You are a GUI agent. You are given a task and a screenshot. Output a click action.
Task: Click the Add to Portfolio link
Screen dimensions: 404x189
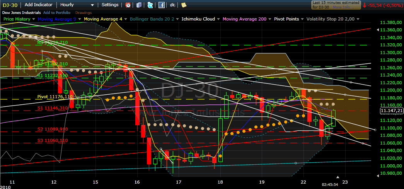57,12
